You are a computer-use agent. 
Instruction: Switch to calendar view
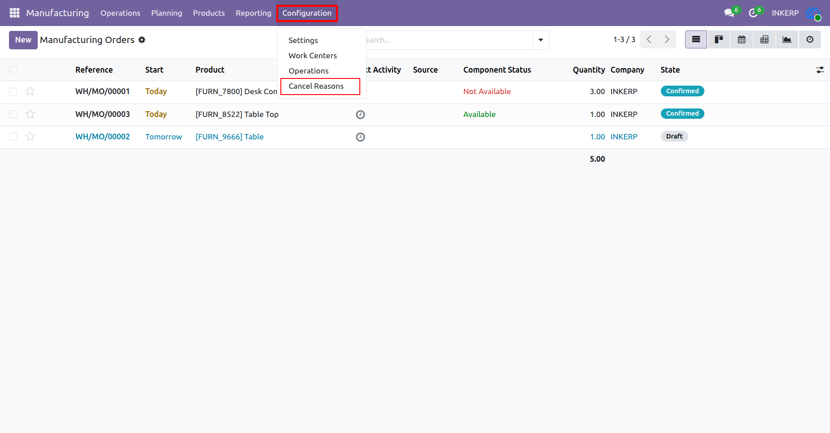click(x=742, y=39)
